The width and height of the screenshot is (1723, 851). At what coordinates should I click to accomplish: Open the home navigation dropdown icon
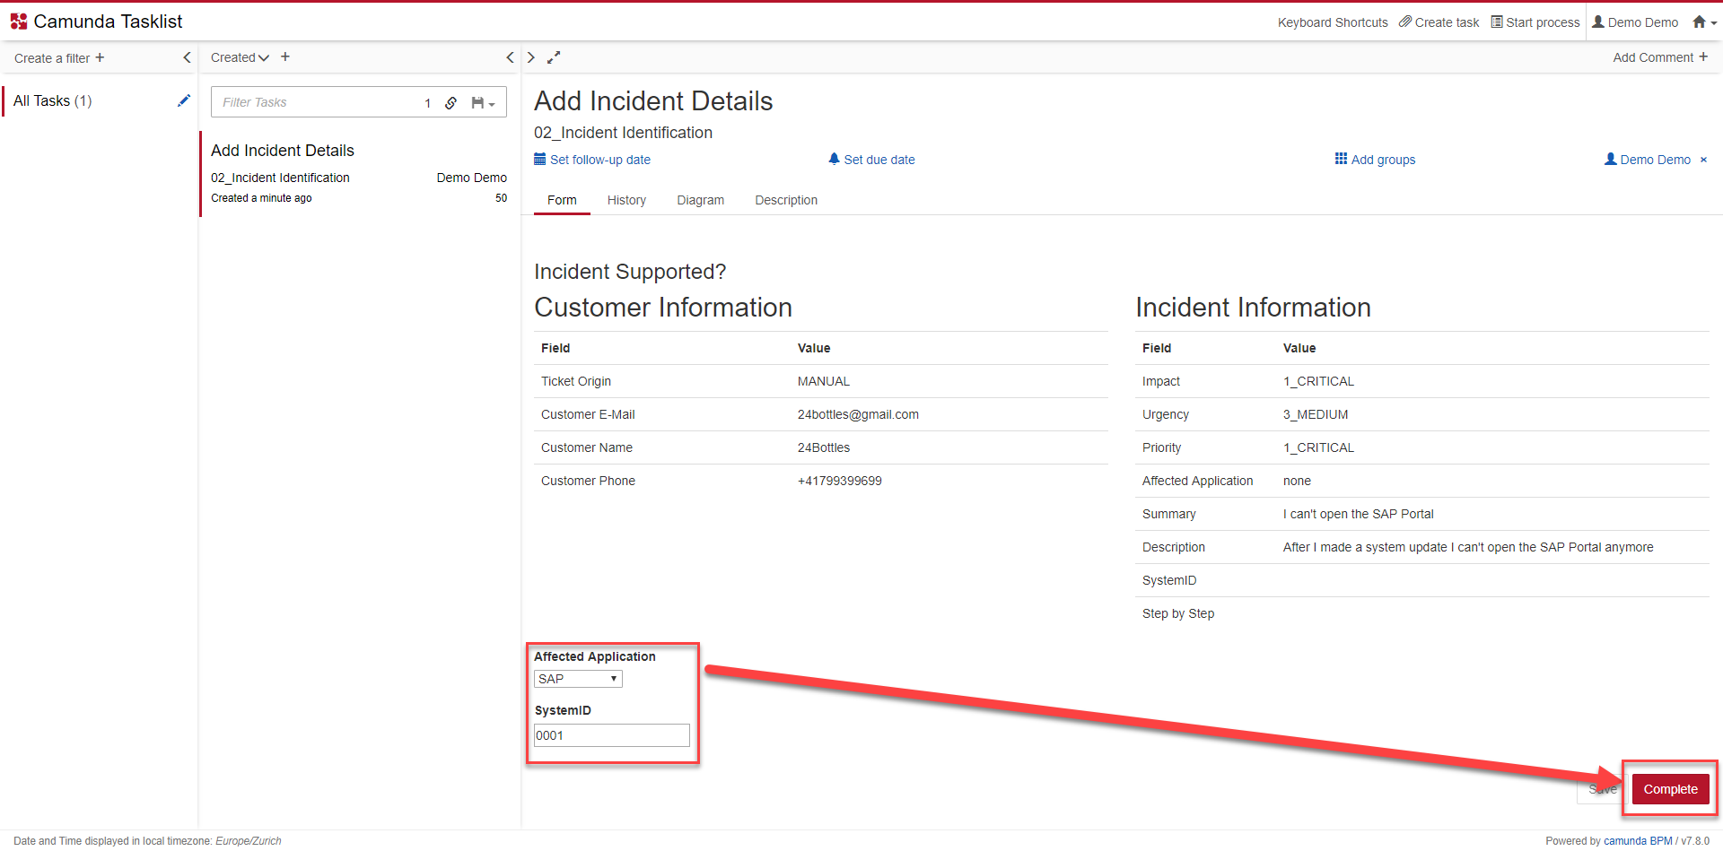coord(1704,22)
